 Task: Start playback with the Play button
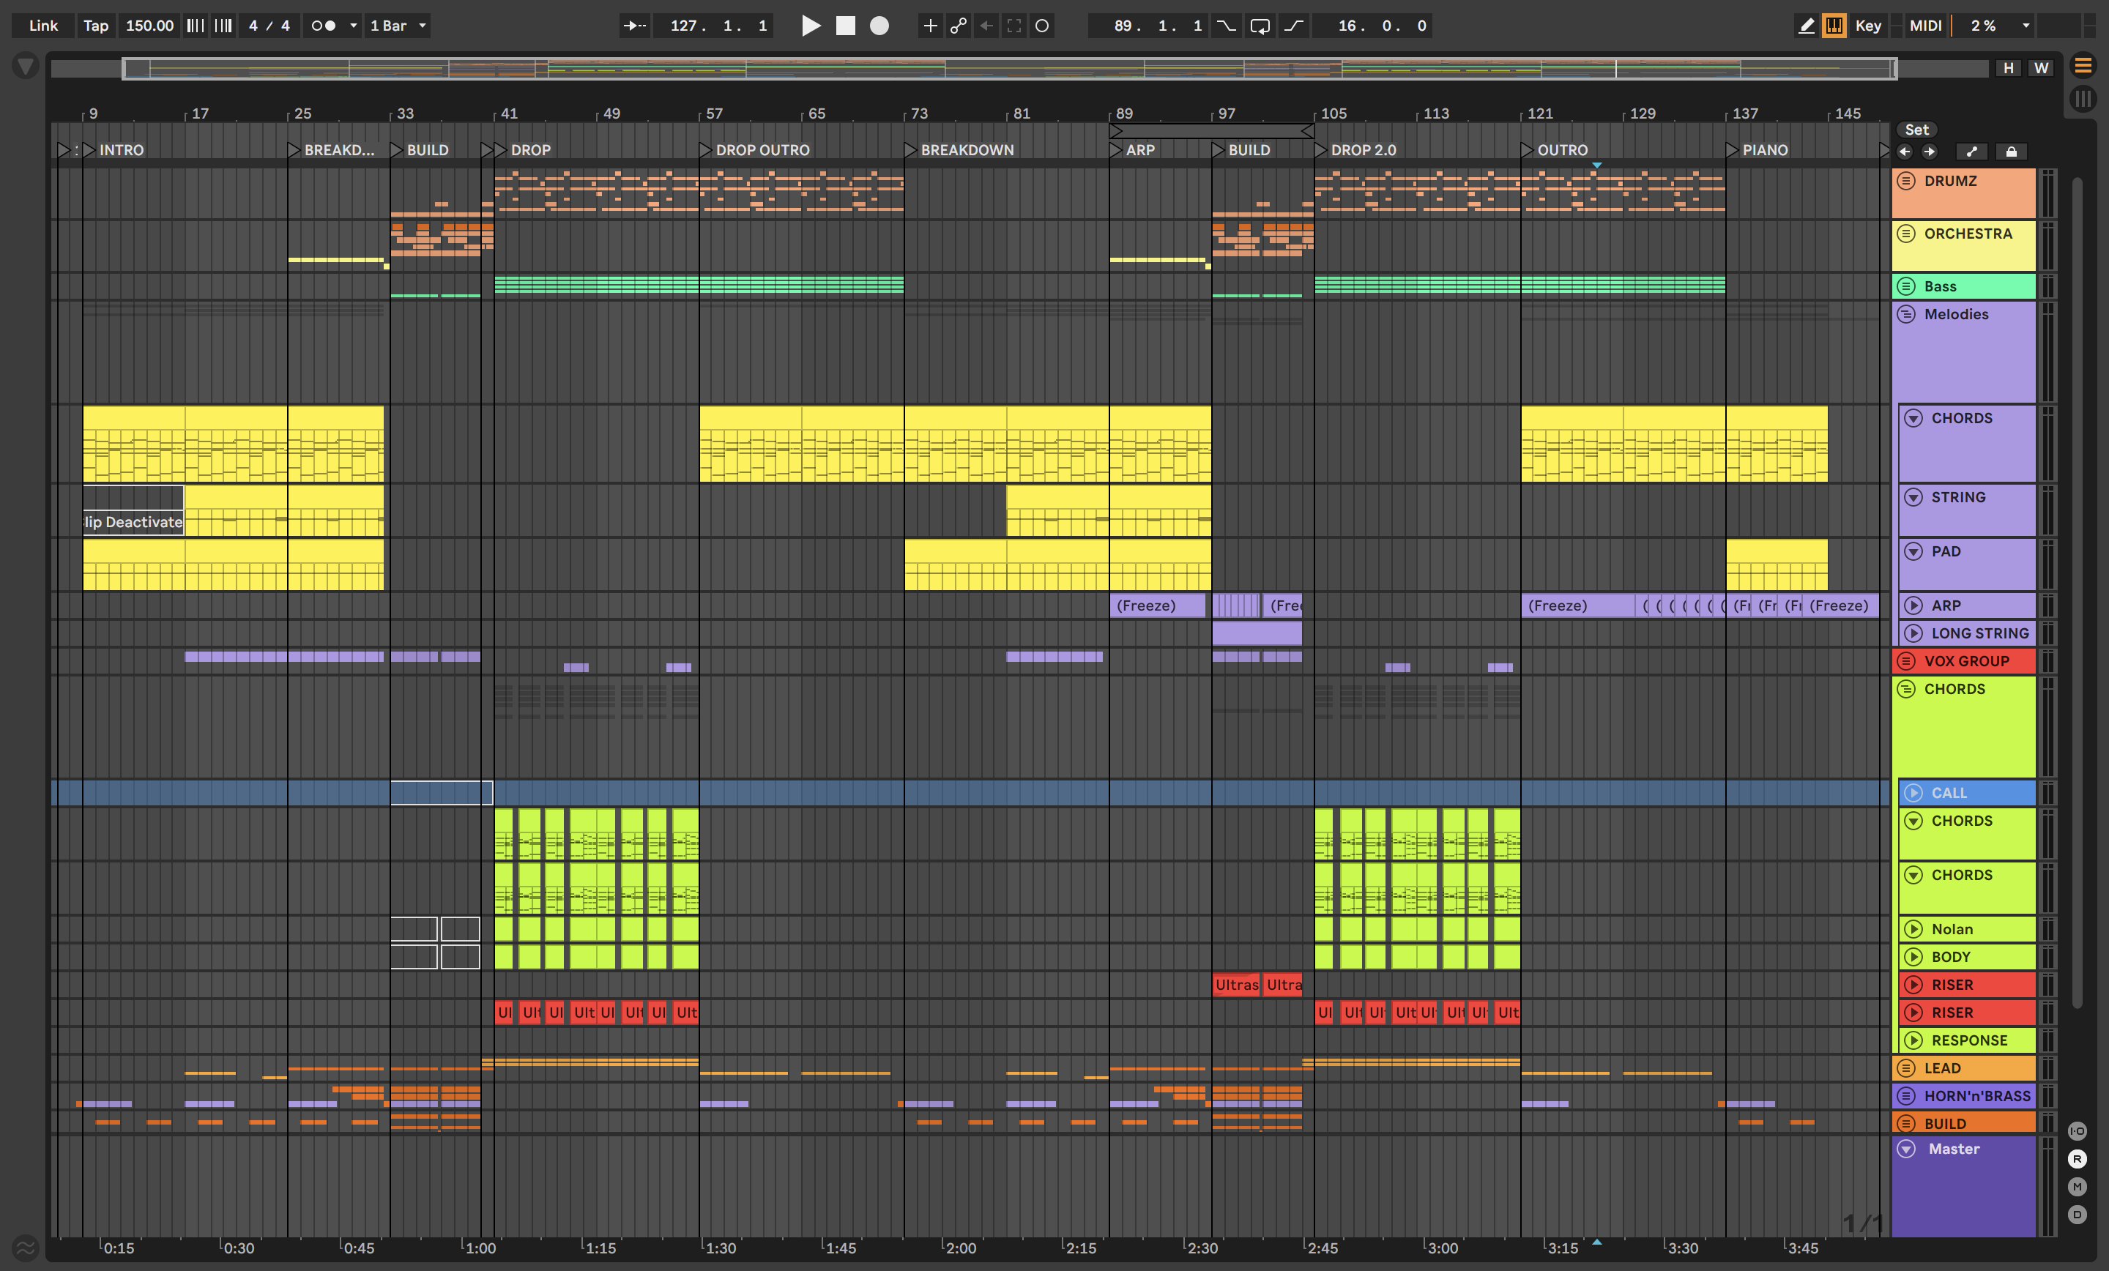point(811,26)
